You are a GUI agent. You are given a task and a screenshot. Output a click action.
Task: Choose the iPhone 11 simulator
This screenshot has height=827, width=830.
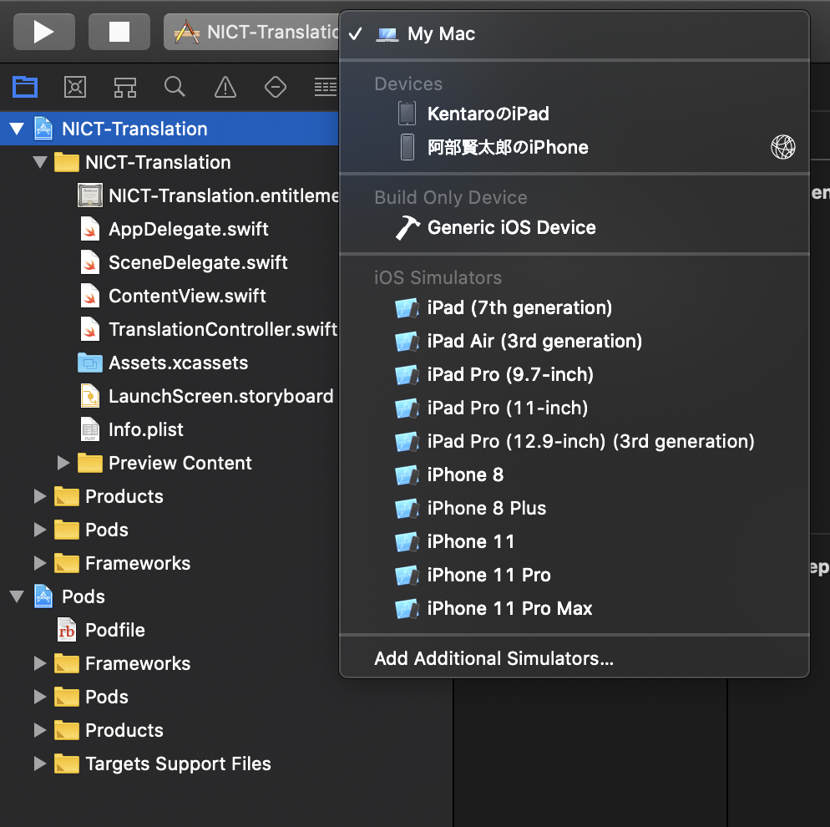[574, 541]
